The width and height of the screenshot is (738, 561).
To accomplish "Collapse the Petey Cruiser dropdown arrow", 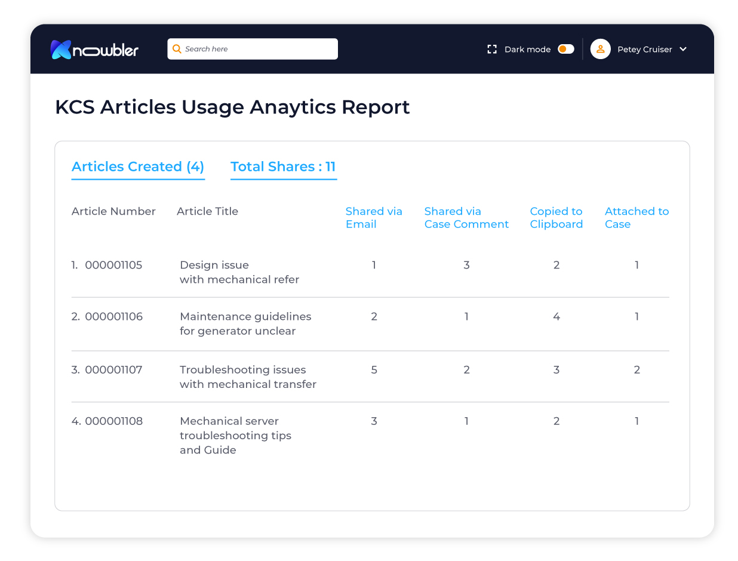I will coord(682,50).
